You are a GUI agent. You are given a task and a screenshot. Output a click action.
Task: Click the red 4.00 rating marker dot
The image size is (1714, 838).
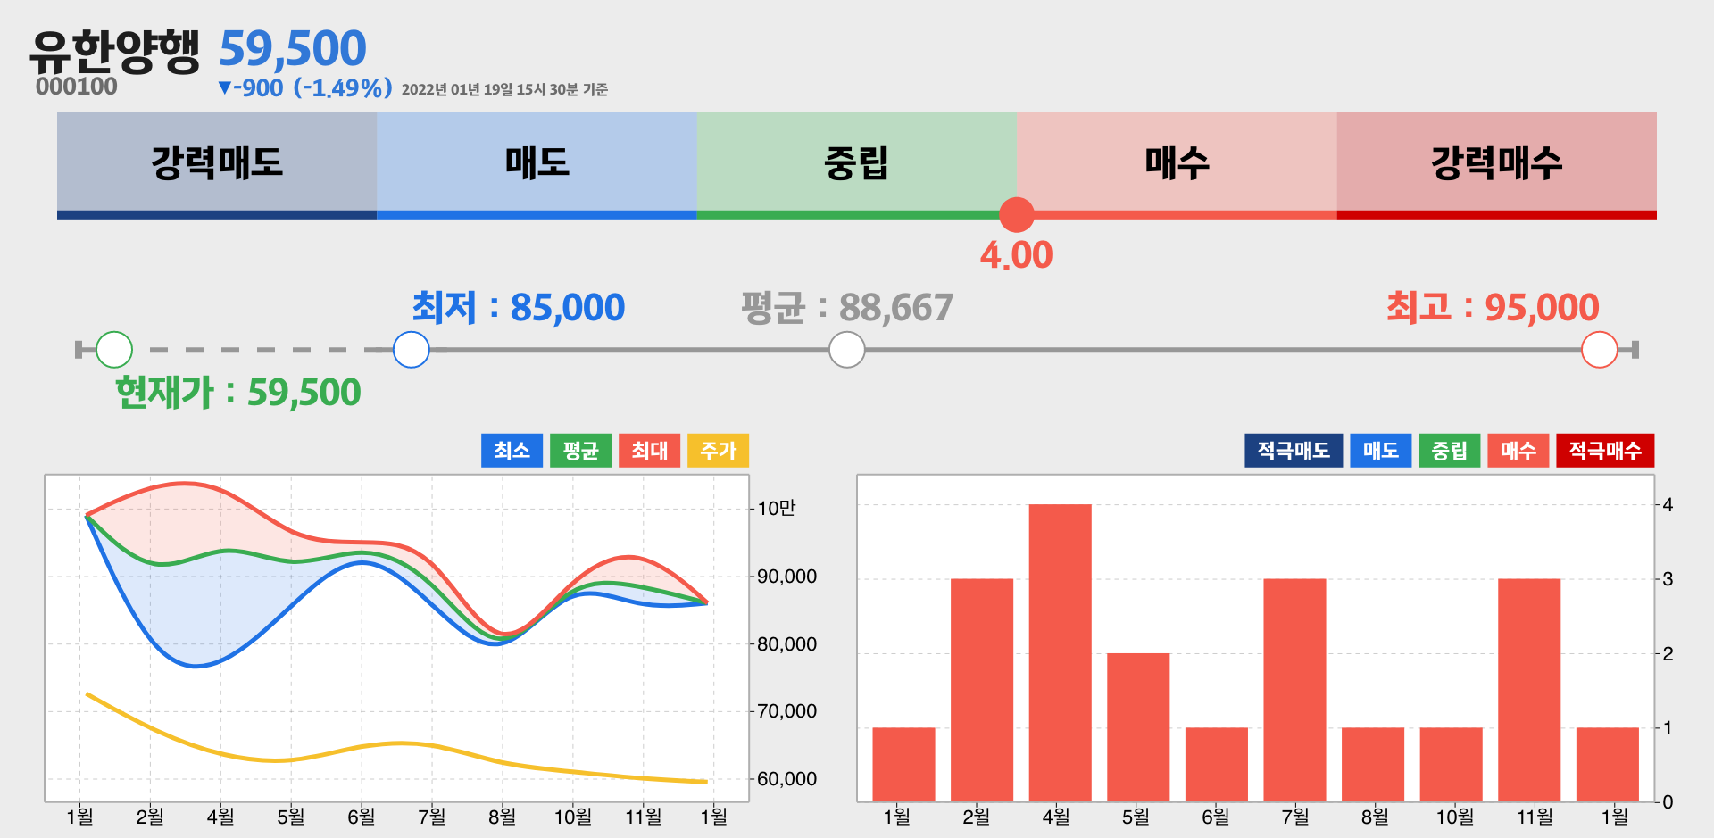point(1017,215)
